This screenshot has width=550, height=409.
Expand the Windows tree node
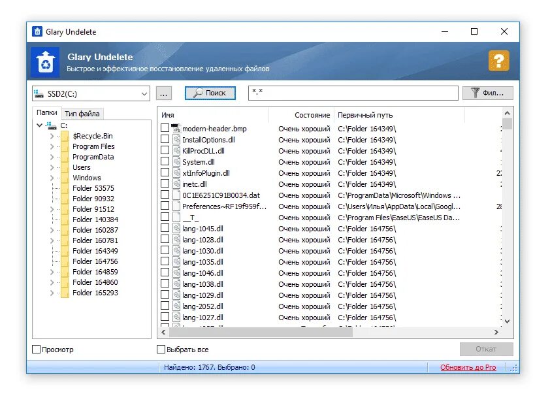point(52,178)
